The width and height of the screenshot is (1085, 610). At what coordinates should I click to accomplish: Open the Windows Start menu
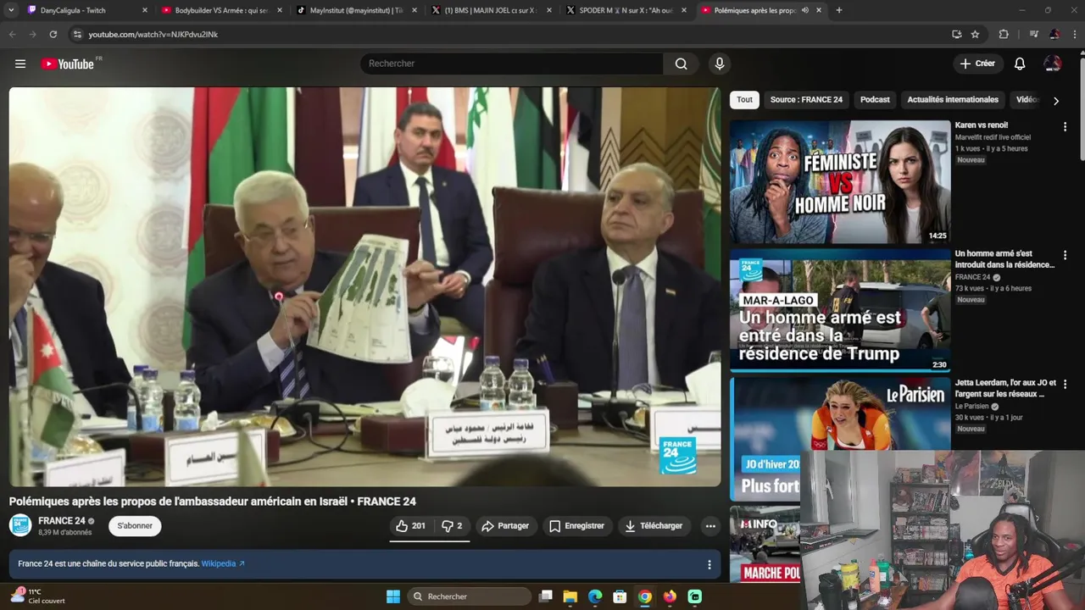(x=393, y=596)
